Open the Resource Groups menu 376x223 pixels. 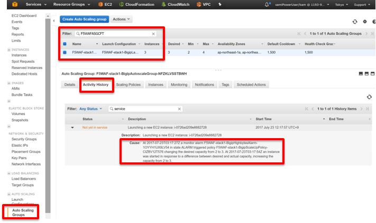pyautogui.click(x=72, y=4)
